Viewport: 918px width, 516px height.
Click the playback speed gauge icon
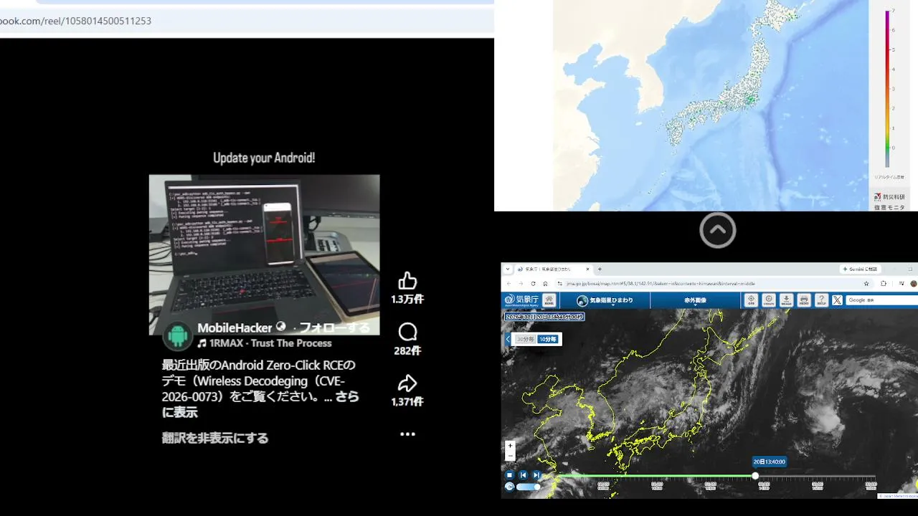(x=509, y=487)
